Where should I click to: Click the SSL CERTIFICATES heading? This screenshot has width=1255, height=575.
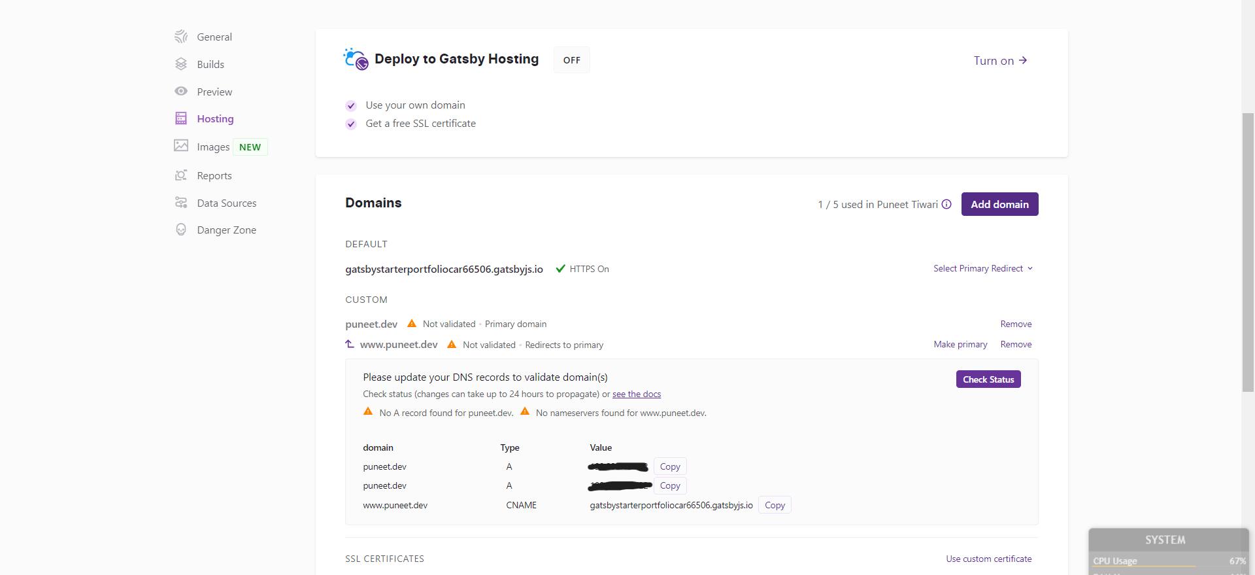pyautogui.click(x=384, y=559)
